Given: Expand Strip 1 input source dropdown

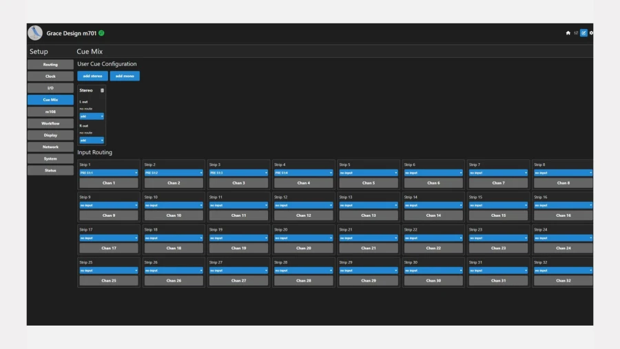Looking at the screenshot, I should click(x=109, y=173).
